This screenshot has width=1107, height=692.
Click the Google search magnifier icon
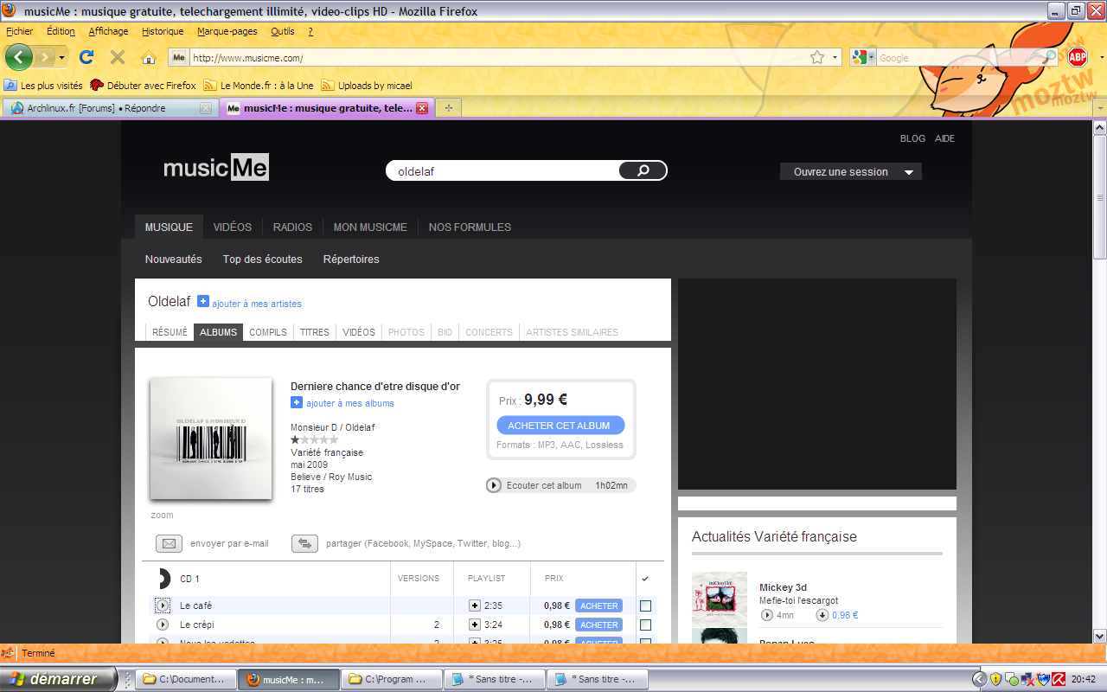[1051, 57]
